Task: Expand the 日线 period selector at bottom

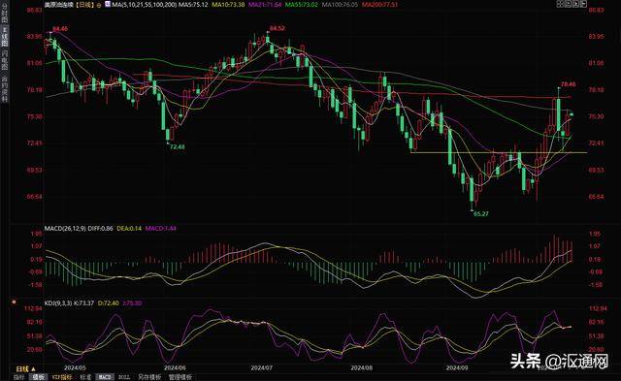Action: tap(25, 369)
